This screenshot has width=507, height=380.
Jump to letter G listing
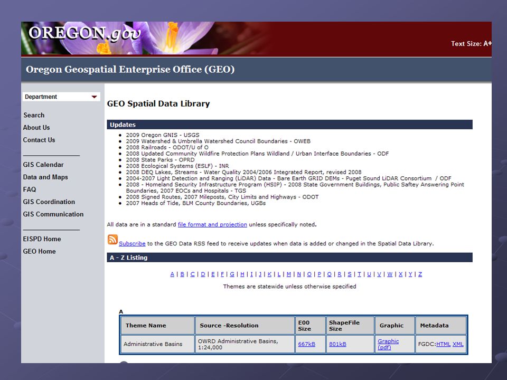232,274
